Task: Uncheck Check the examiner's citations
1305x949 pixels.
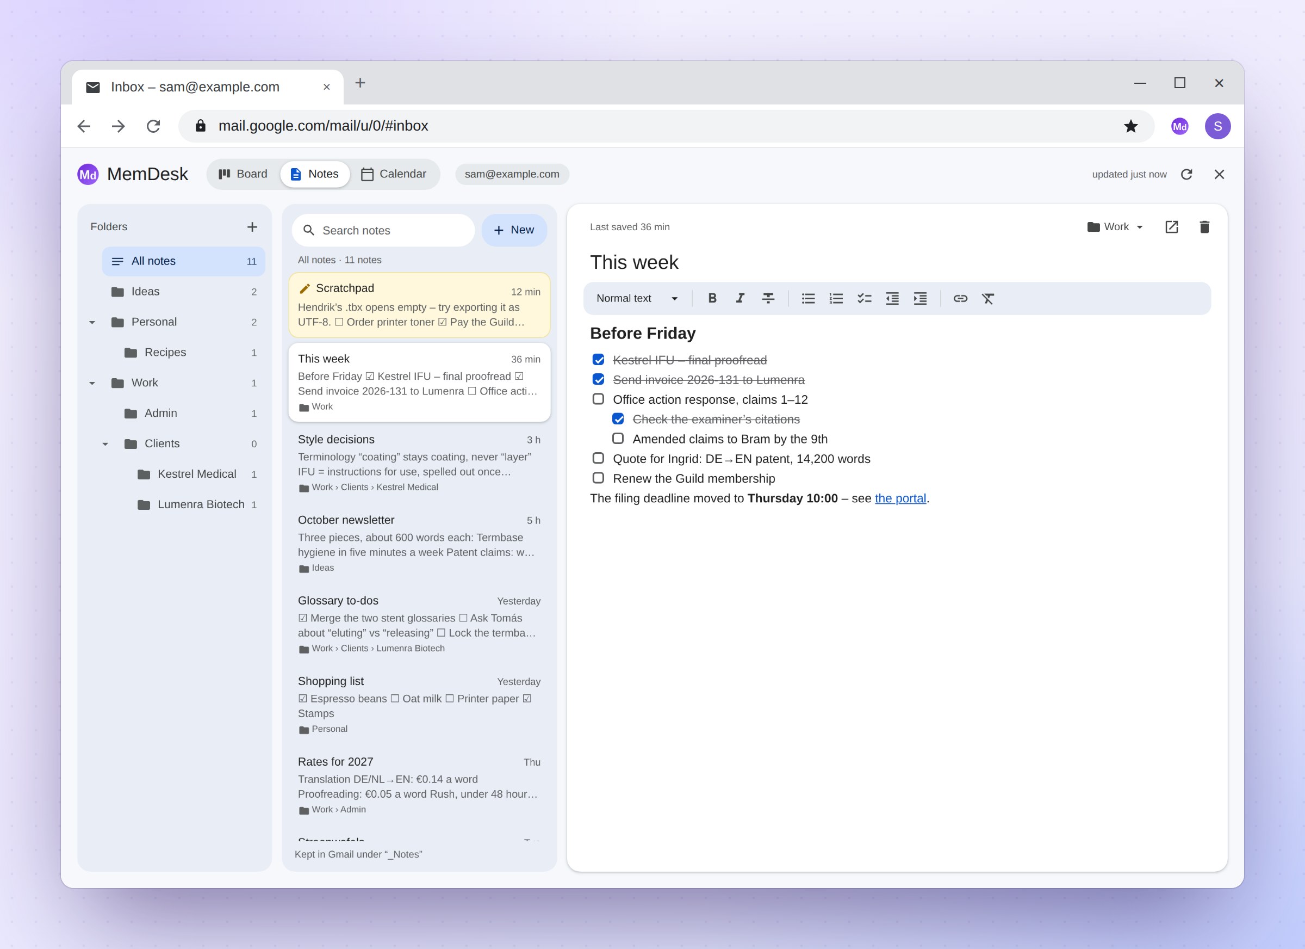Action: 618,418
